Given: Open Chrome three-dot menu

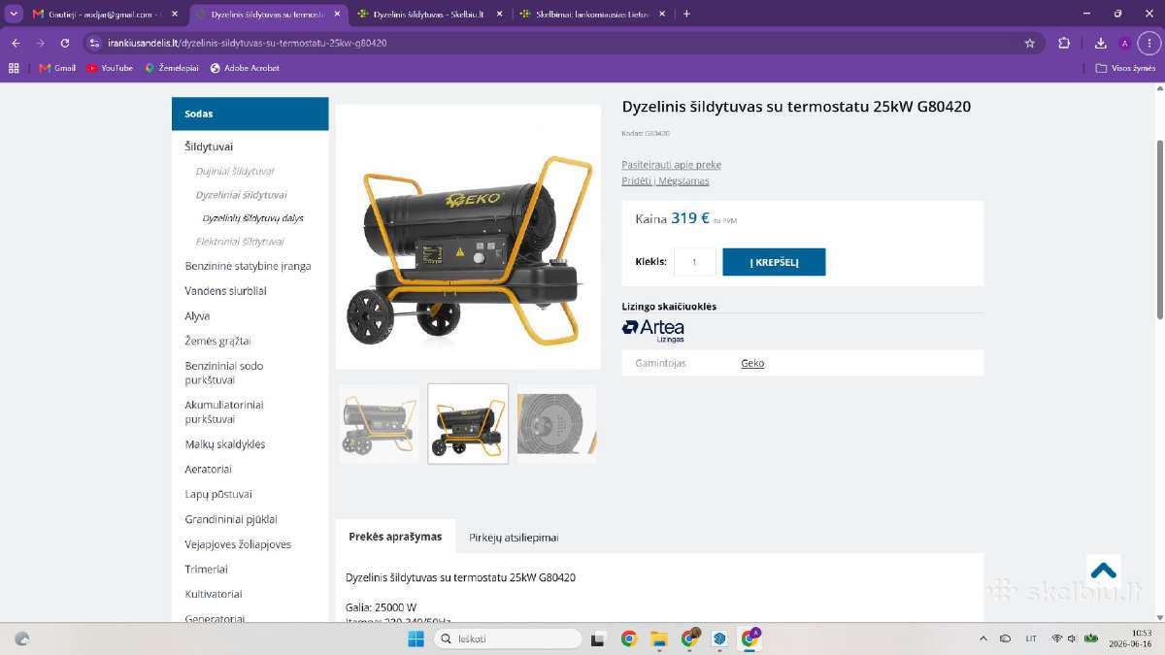Looking at the screenshot, I should pos(1148,43).
